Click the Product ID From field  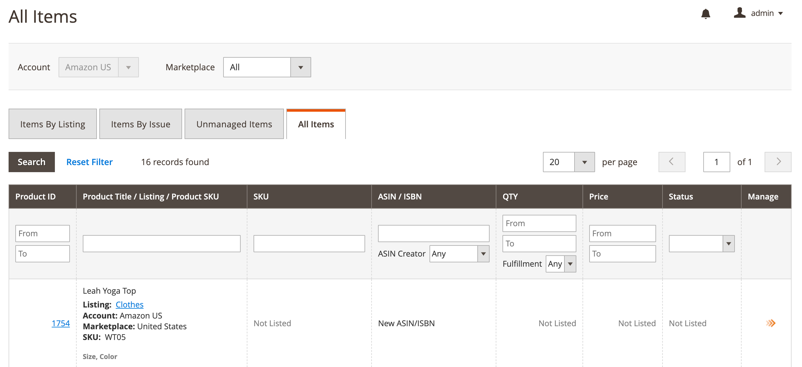[42, 233]
